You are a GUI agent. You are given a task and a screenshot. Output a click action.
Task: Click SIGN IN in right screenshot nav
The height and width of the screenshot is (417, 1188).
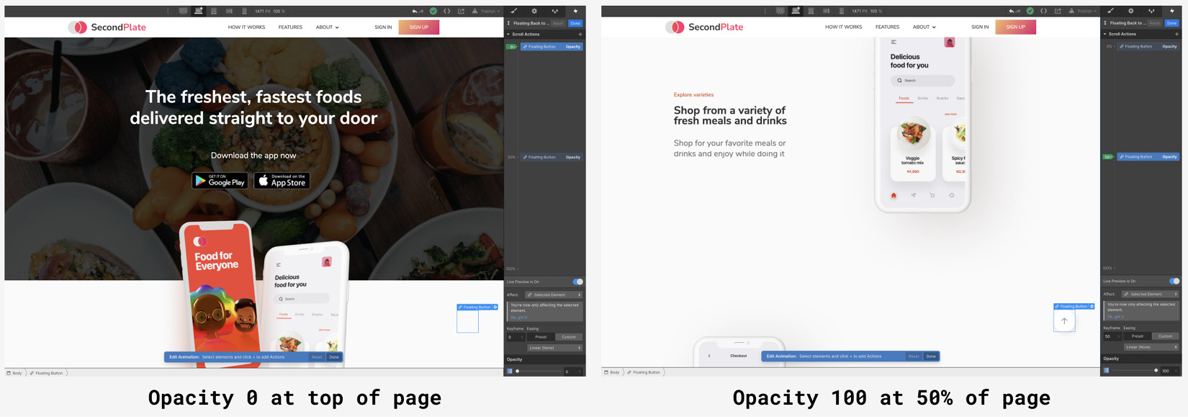pos(980,27)
